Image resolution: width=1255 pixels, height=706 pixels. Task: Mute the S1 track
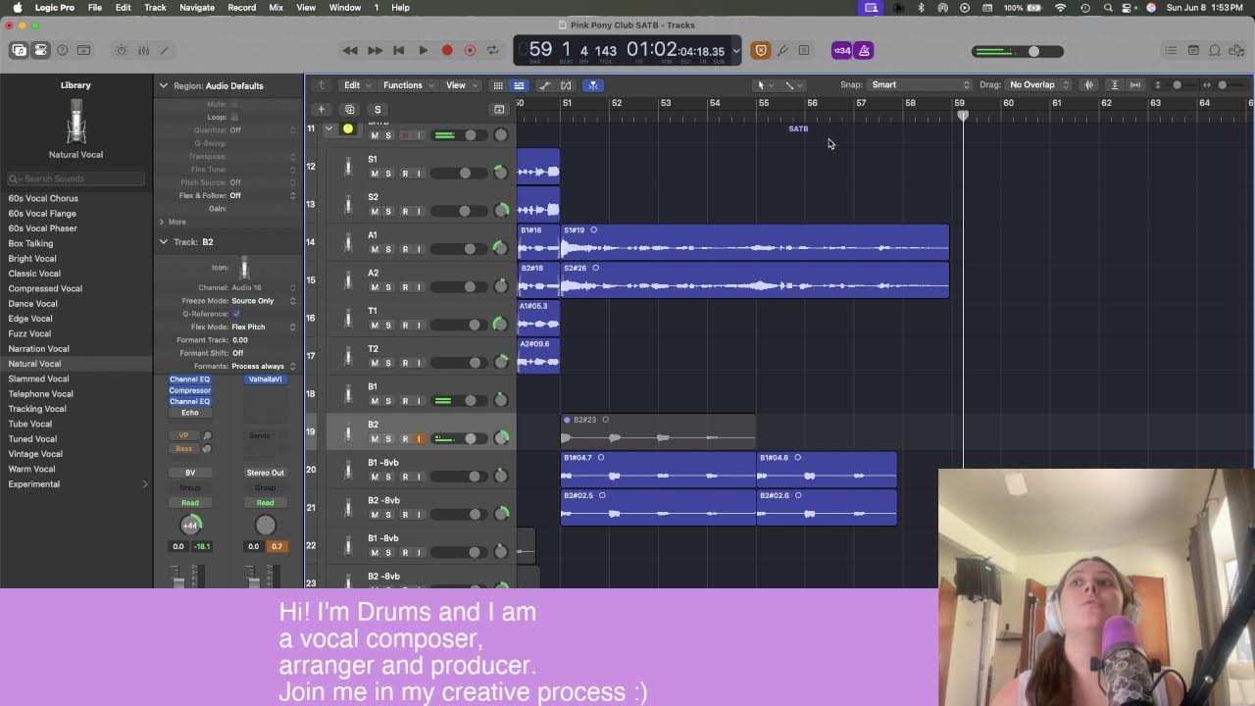pos(374,174)
